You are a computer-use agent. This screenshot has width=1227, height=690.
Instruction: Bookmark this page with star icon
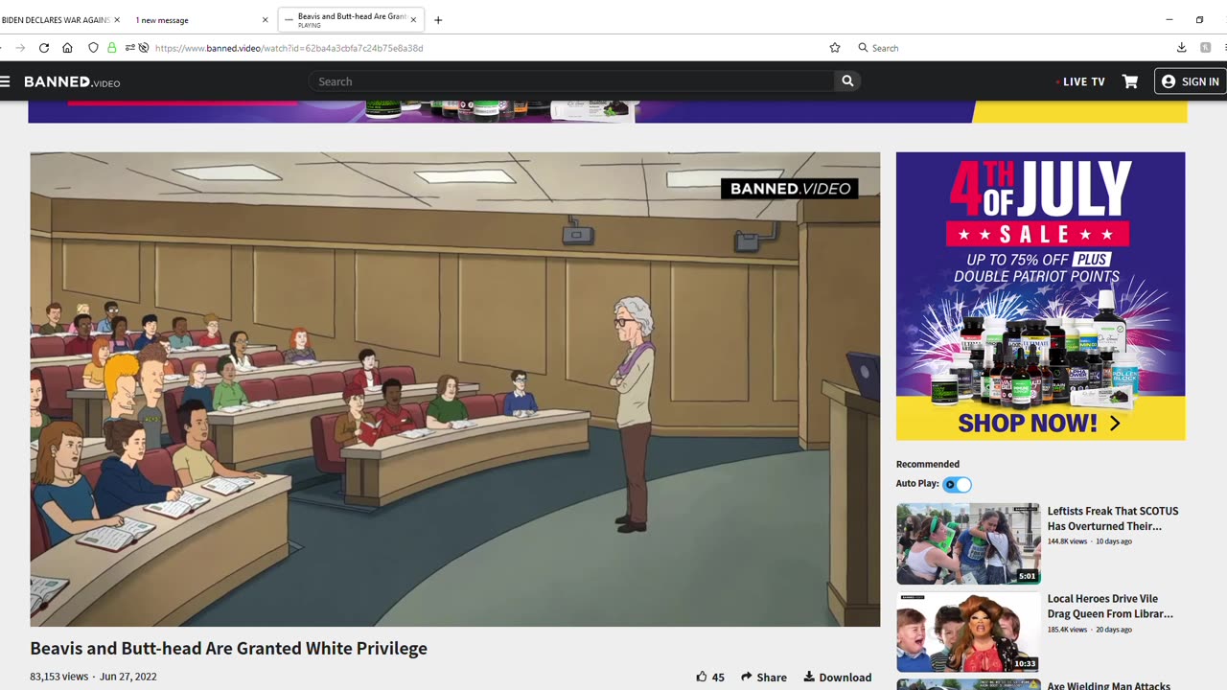coord(835,48)
